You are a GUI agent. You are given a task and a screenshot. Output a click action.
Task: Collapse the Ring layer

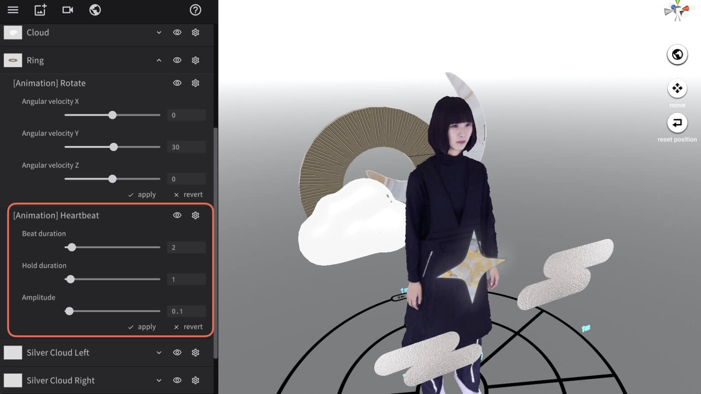[x=159, y=60]
